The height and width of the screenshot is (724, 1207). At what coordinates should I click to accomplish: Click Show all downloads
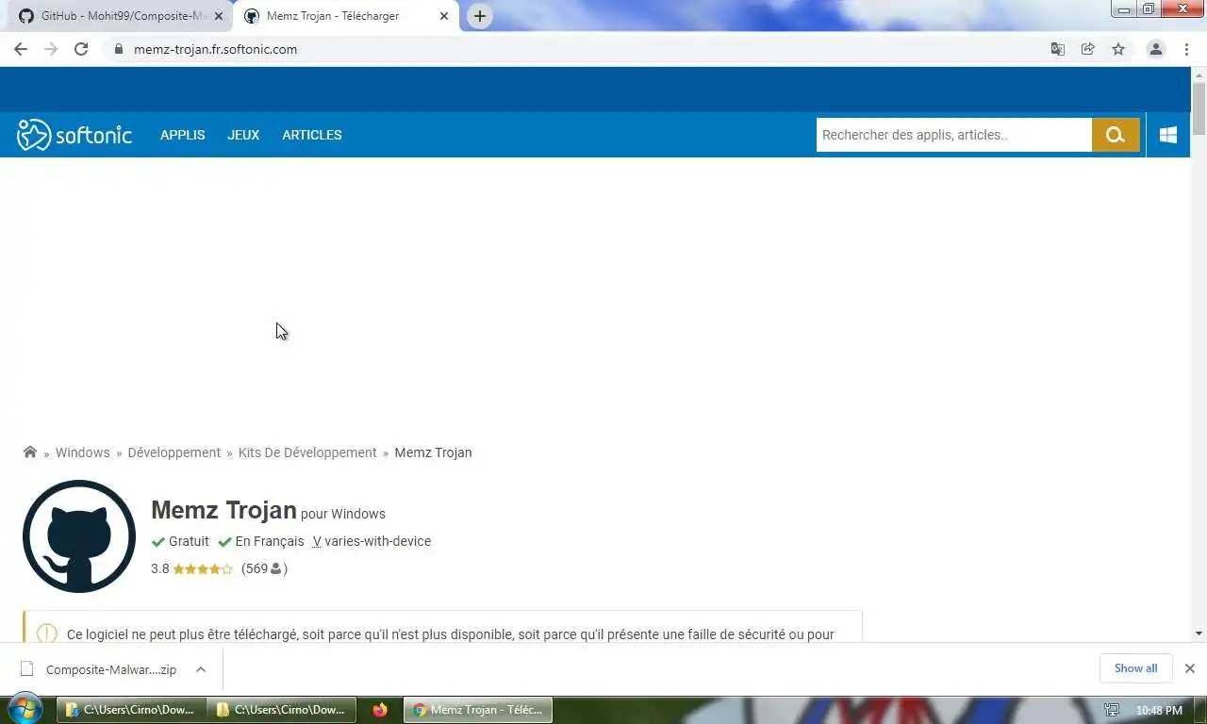[1135, 668]
